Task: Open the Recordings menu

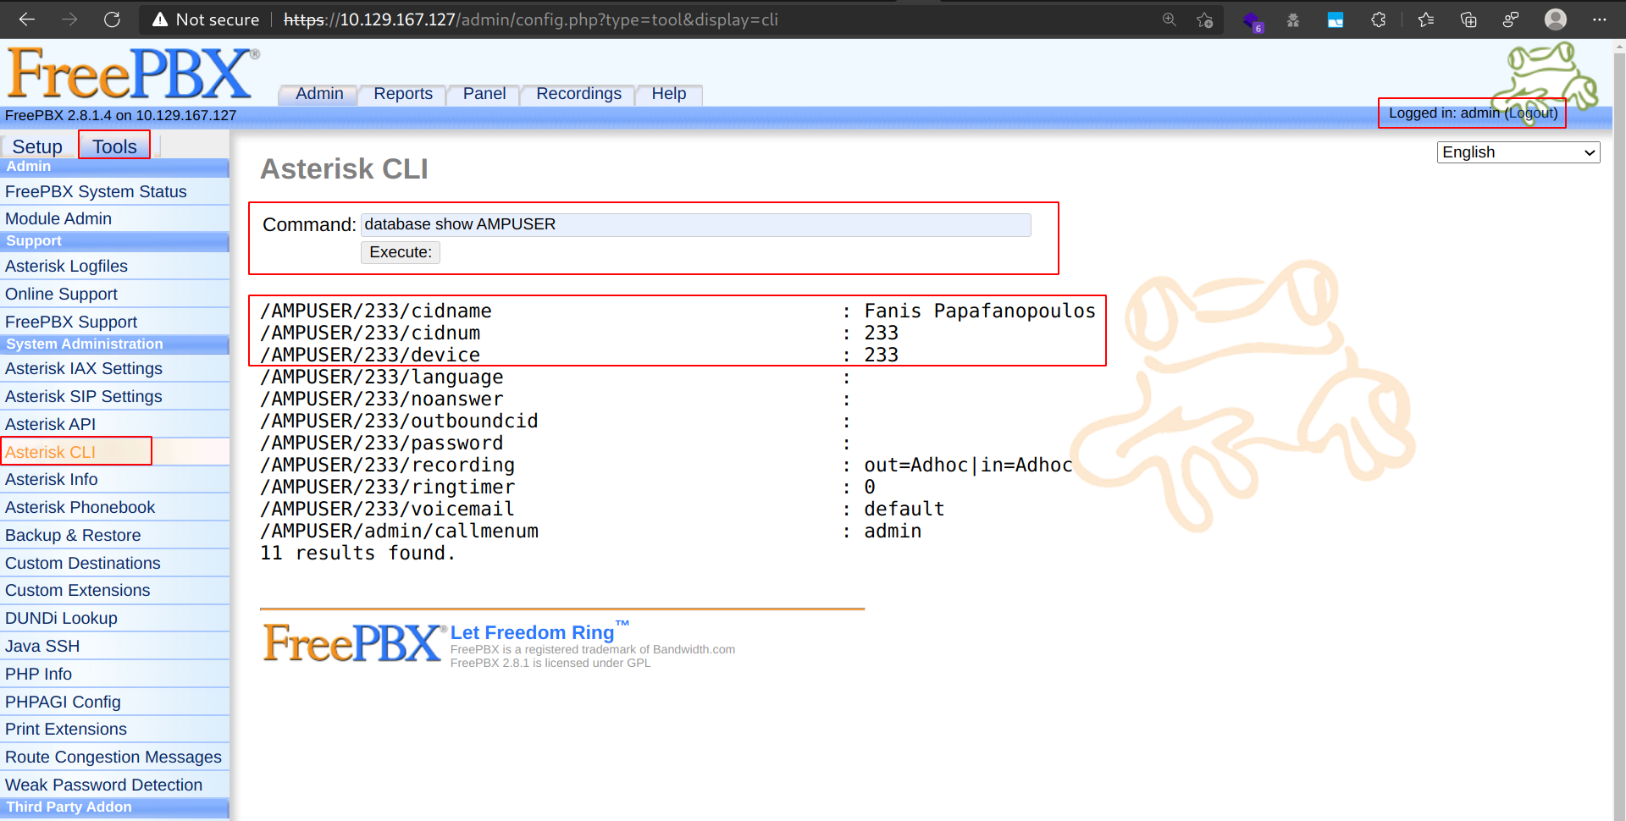Action: (578, 93)
